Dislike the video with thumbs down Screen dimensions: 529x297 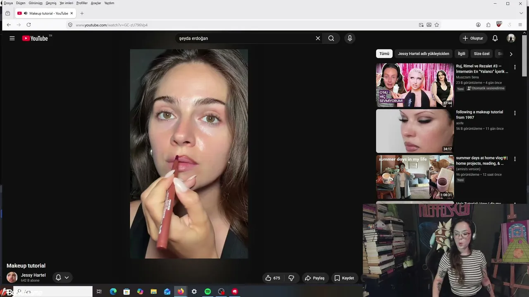click(x=291, y=278)
